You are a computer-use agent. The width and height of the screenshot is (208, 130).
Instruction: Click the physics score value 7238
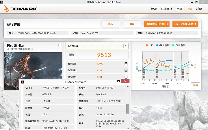point(99,70)
